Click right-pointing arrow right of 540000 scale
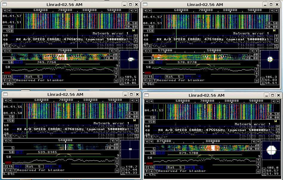The width and height of the screenshot is (283, 180). [112, 141]
